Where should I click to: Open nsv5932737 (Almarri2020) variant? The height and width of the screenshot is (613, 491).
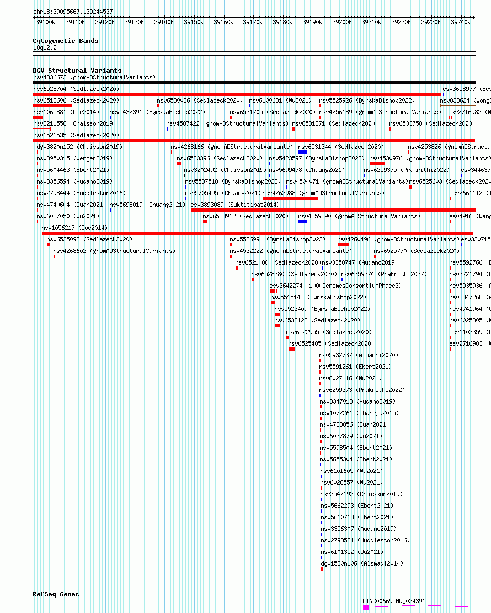(x=359, y=356)
